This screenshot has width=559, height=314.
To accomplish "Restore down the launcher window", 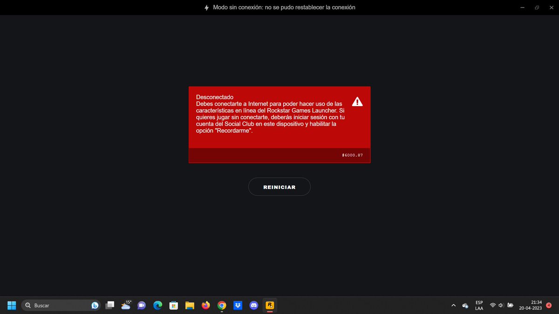I will point(537,7).
